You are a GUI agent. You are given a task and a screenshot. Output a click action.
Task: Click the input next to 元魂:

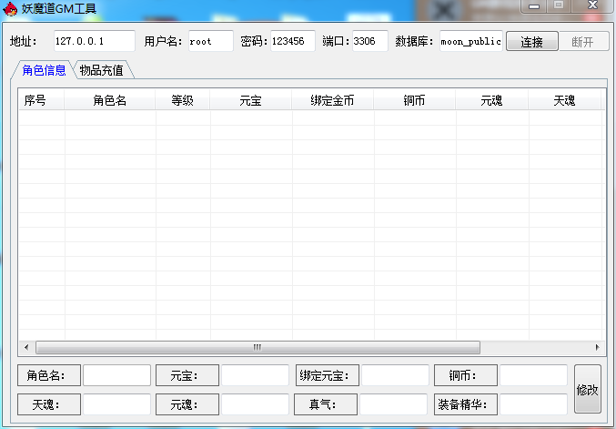[255, 404]
